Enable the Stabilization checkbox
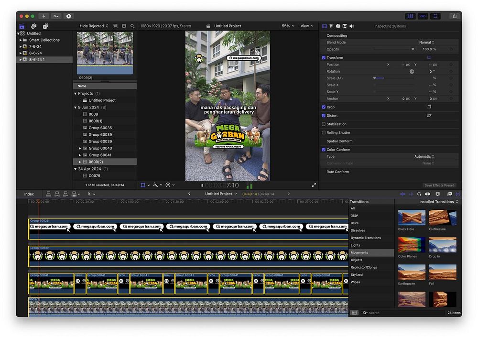478x338 pixels. (x=324, y=124)
